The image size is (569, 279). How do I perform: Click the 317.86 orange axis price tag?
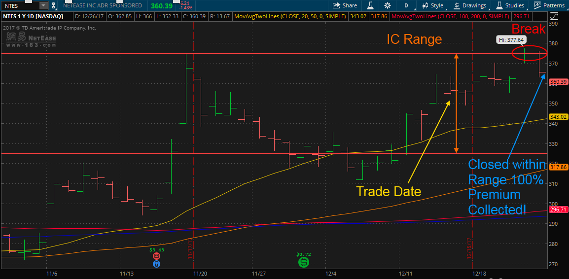click(x=558, y=167)
